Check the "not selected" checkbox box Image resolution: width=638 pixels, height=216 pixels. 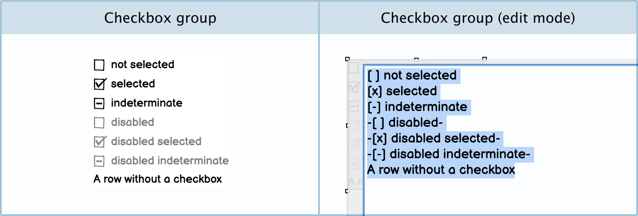click(x=99, y=65)
